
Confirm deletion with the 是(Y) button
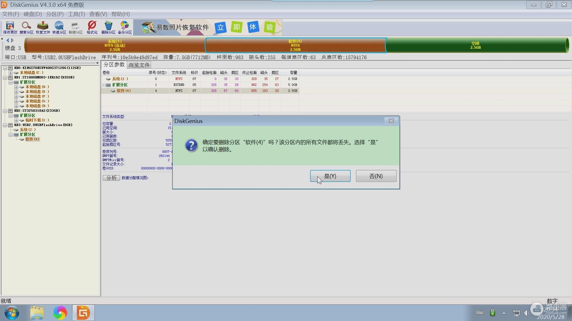(x=330, y=176)
